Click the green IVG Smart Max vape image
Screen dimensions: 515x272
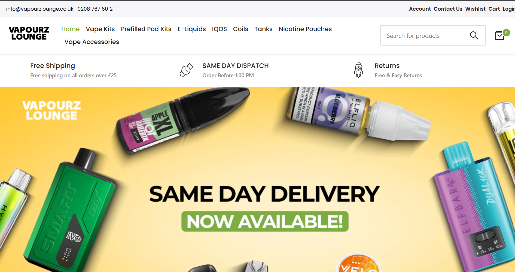click(70, 213)
